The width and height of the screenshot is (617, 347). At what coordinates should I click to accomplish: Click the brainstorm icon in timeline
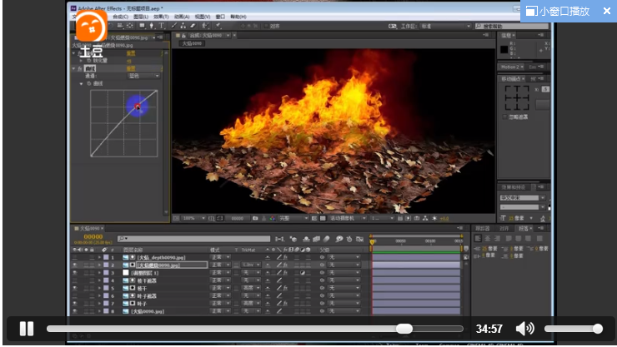coord(339,239)
